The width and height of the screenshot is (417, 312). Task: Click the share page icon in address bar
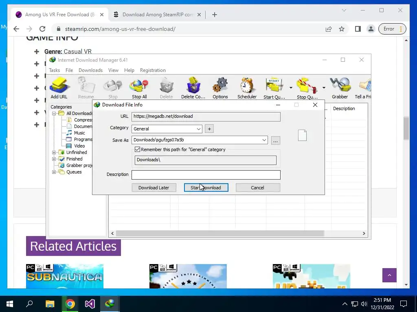pyautogui.click(x=329, y=29)
